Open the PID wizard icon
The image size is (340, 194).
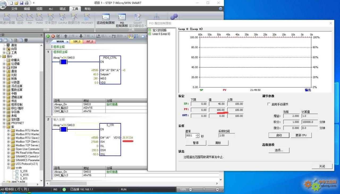pyautogui.click(x=29, y=19)
